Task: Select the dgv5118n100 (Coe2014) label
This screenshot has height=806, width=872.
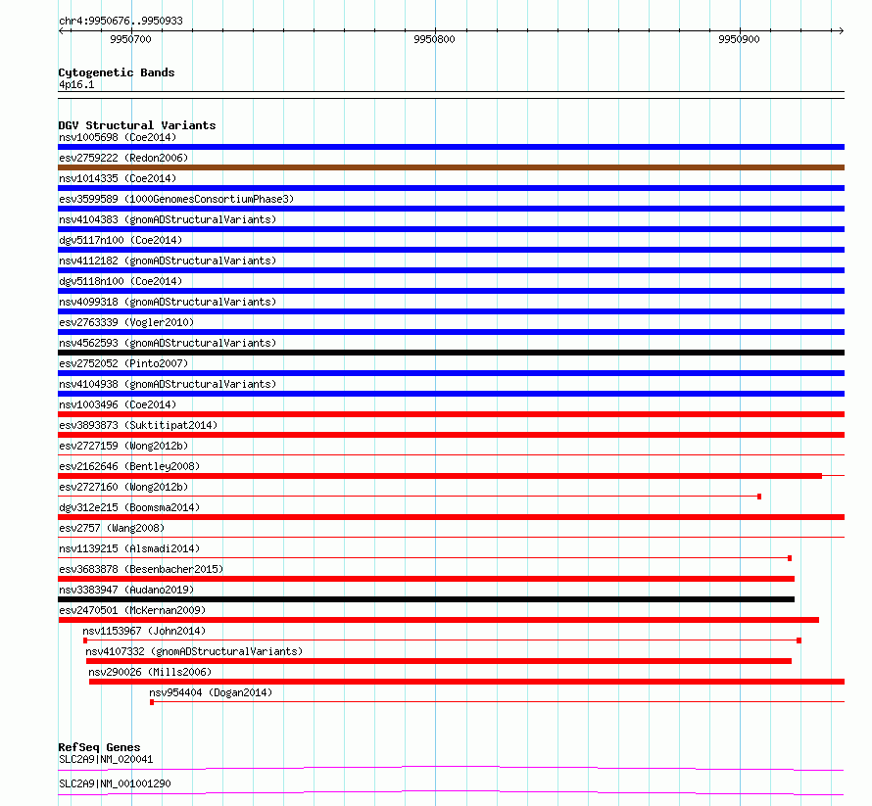Action: pos(121,281)
